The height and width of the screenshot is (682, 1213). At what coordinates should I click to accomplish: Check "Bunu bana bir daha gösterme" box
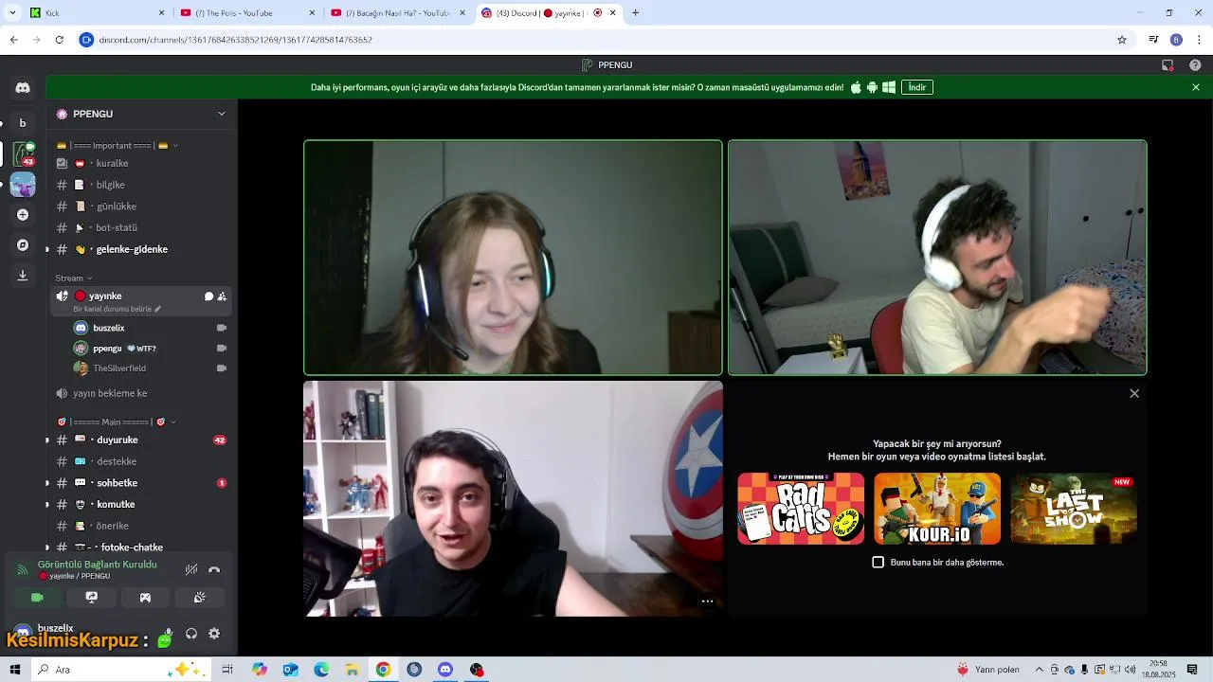click(878, 562)
